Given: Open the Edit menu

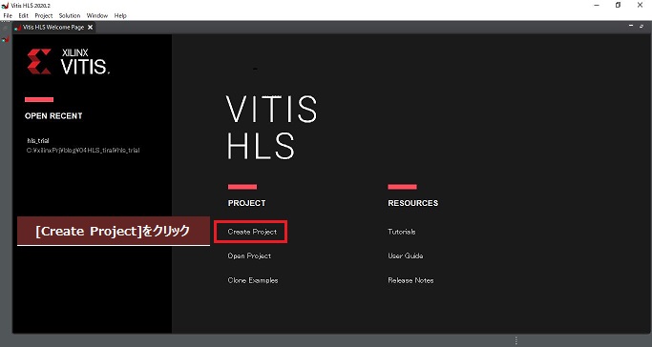Looking at the screenshot, I should [23, 16].
